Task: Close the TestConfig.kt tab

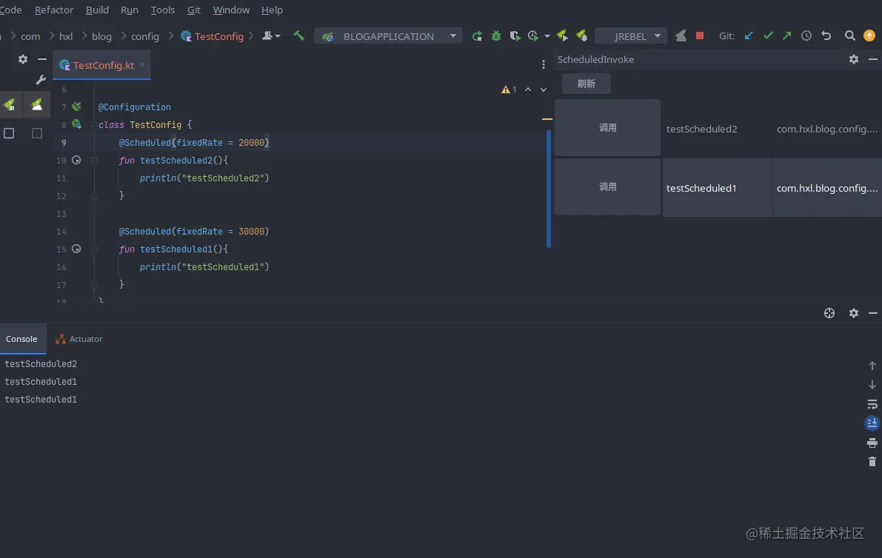Action: tap(142, 64)
